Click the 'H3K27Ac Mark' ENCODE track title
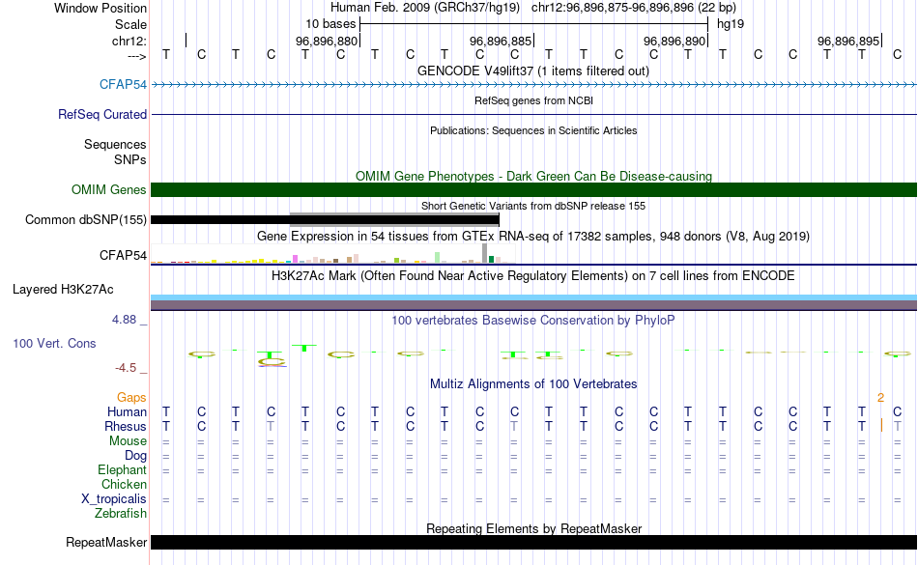The image size is (918, 565). 533,275
